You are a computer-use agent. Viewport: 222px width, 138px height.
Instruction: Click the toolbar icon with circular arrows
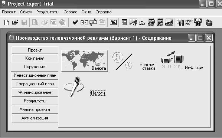click(93, 22)
